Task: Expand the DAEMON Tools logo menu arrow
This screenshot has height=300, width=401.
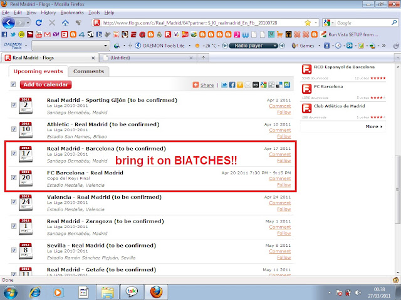Action: tap(26, 46)
